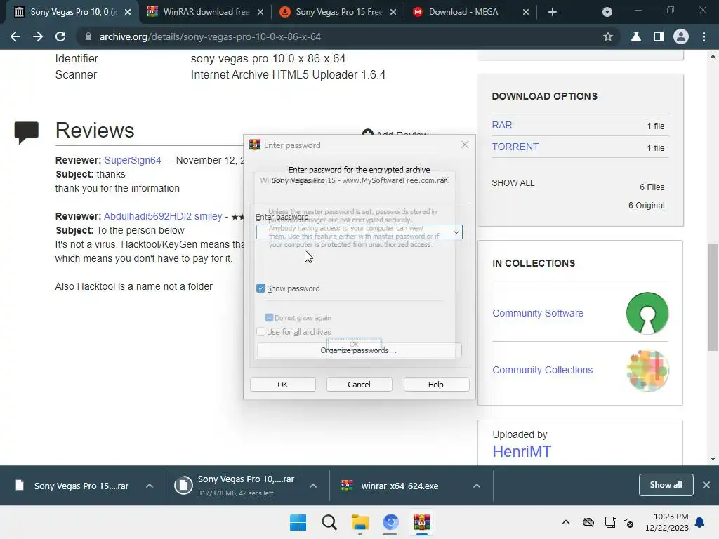Screen dimensions: 719x539
Task: Close the Sony Vegas Pro 10 tab
Action: (128, 12)
